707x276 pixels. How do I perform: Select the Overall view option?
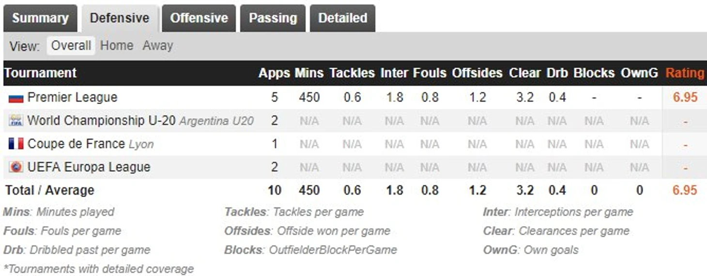71,46
